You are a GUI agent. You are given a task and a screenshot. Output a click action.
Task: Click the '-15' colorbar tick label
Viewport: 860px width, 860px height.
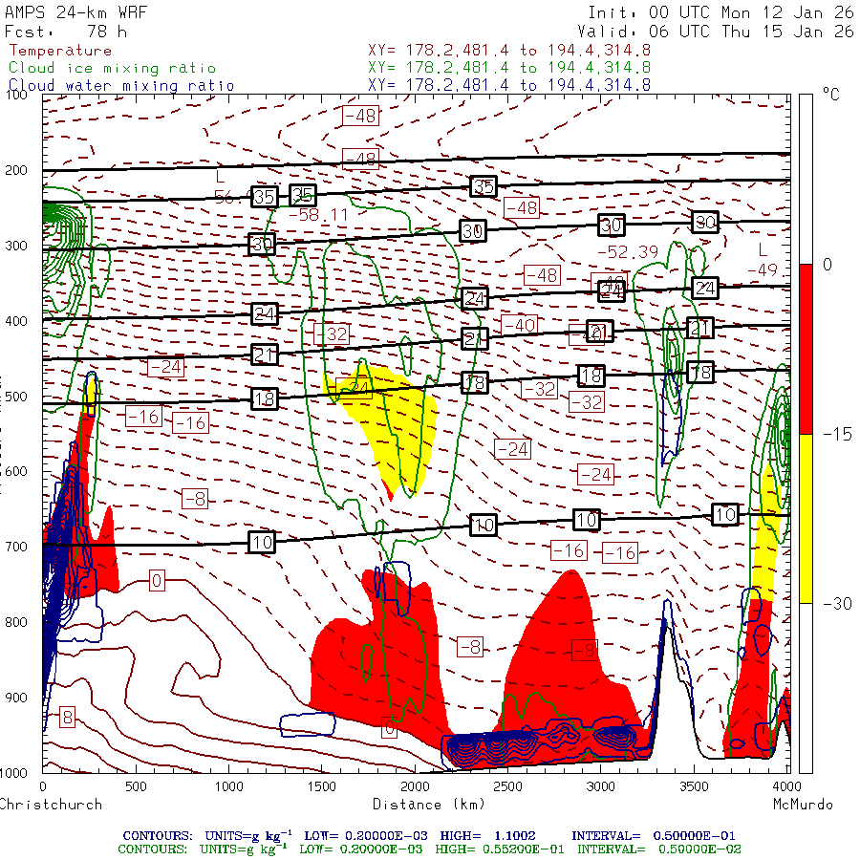click(x=837, y=435)
